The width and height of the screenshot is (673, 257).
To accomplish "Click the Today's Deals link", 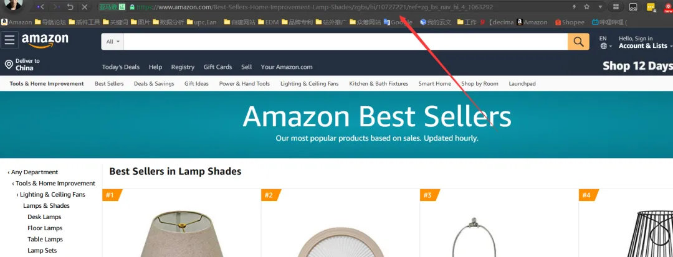I will pyautogui.click(x=121, y=67).
